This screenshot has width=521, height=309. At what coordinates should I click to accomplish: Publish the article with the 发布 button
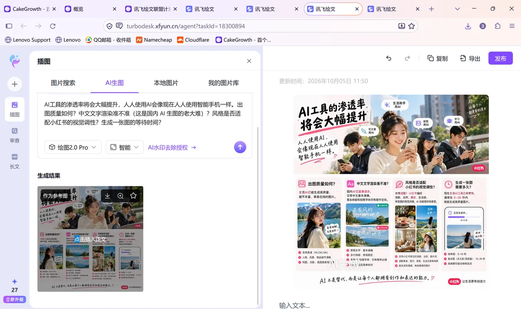(x=501, y=58)
